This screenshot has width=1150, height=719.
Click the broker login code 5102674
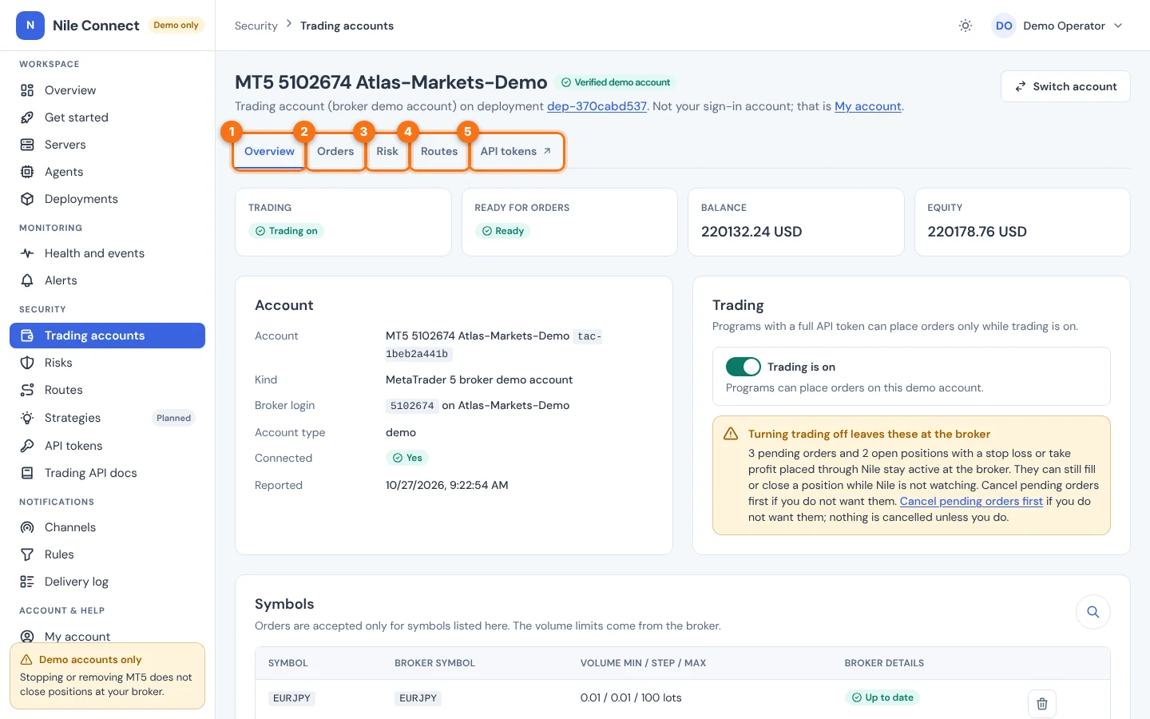point(412,406)
